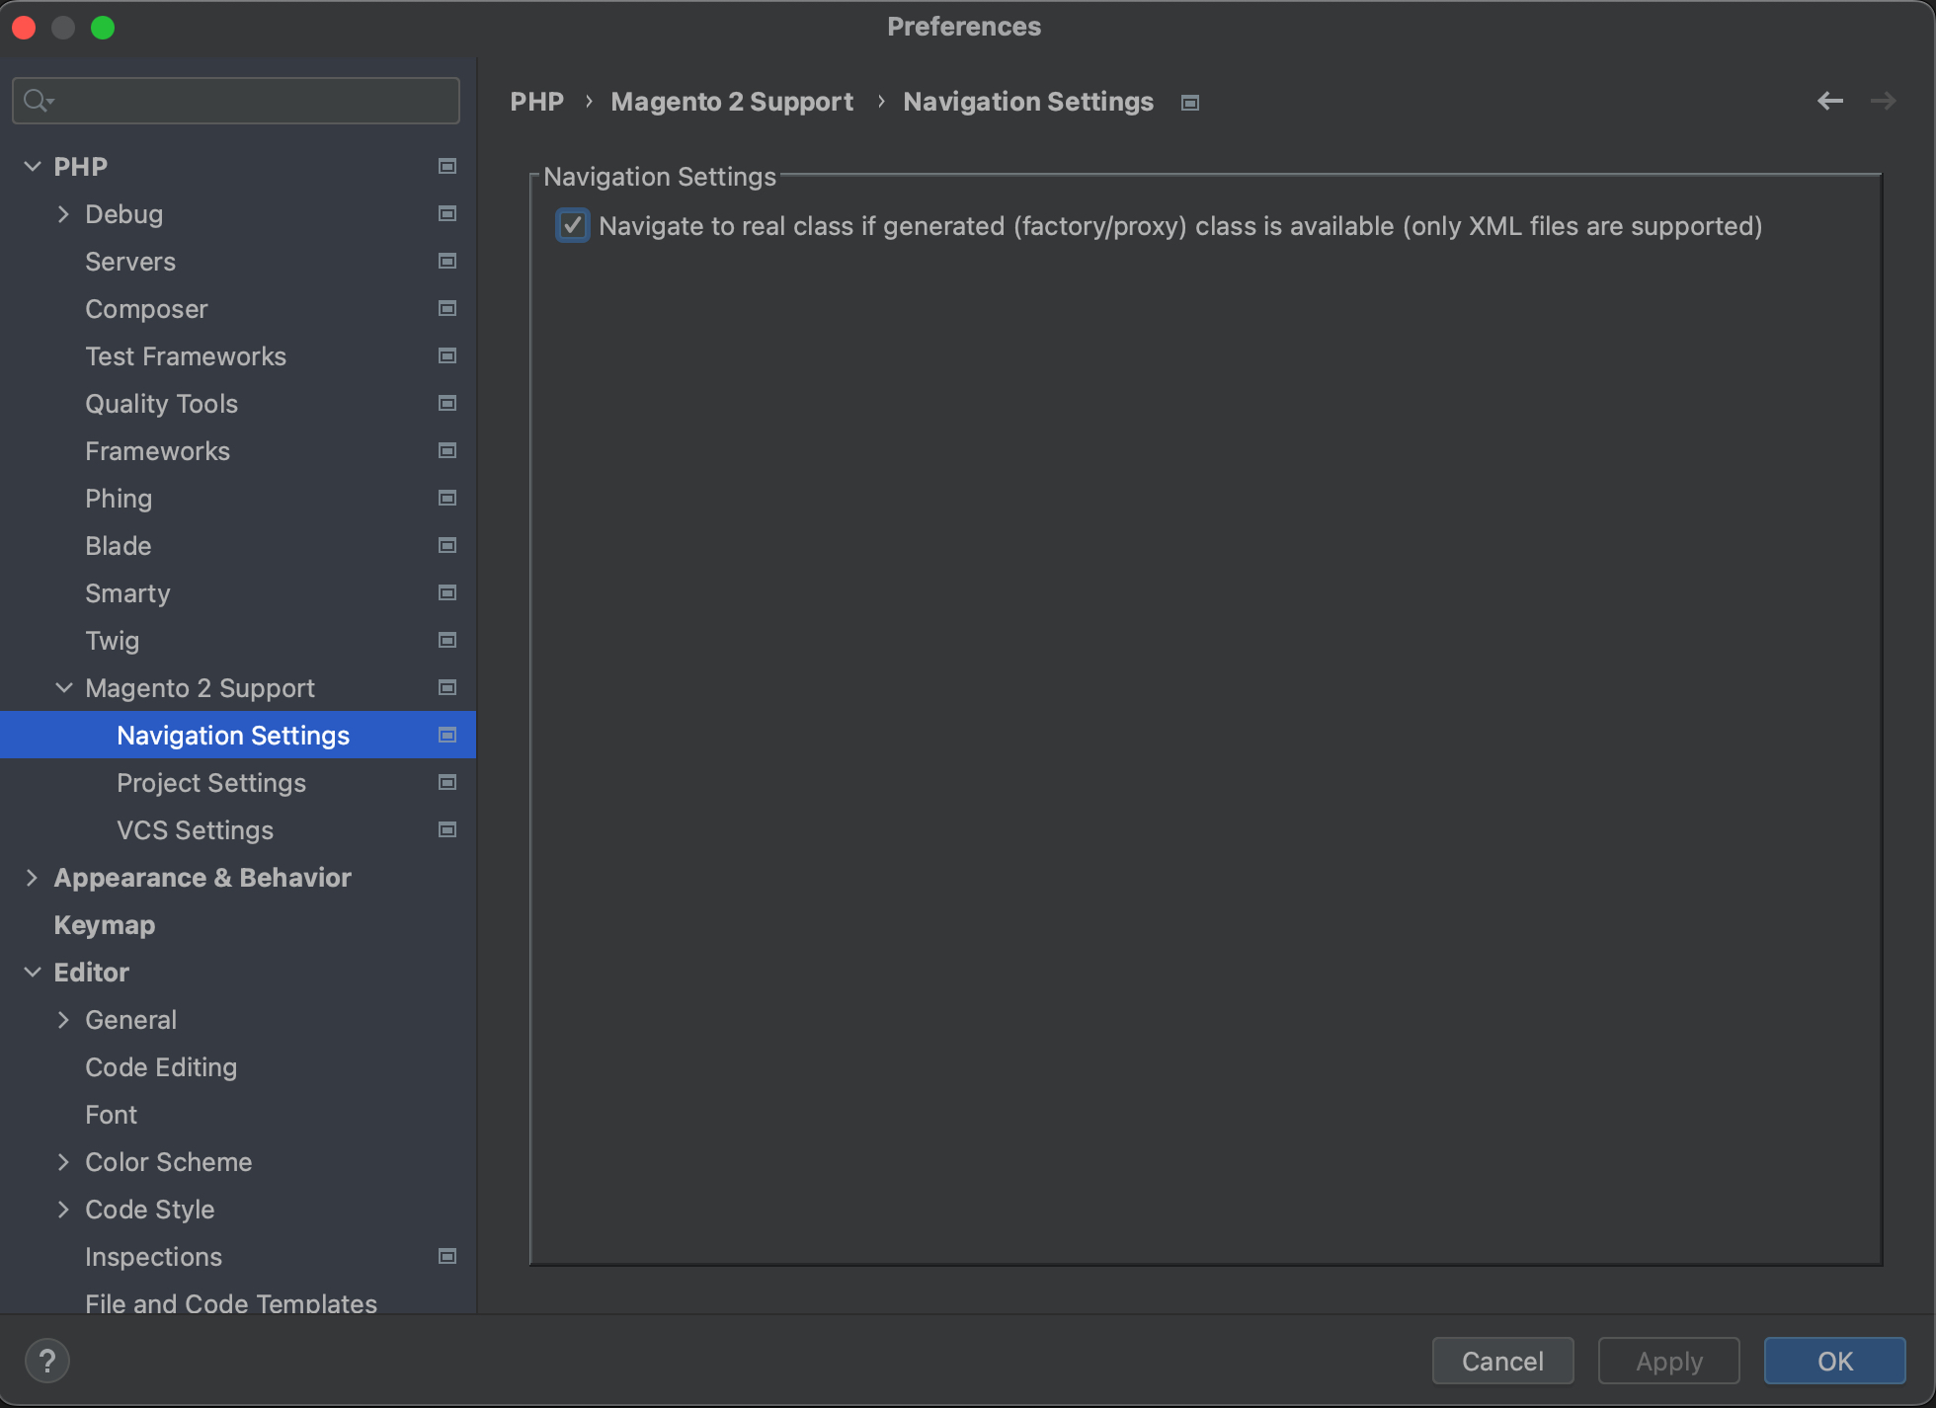Expand the General node under Editor
The width and height of the screenshot is (1936, 1408).
64,1019
